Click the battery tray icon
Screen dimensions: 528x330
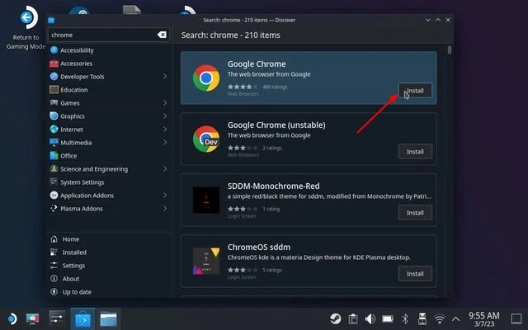[388, 318]
